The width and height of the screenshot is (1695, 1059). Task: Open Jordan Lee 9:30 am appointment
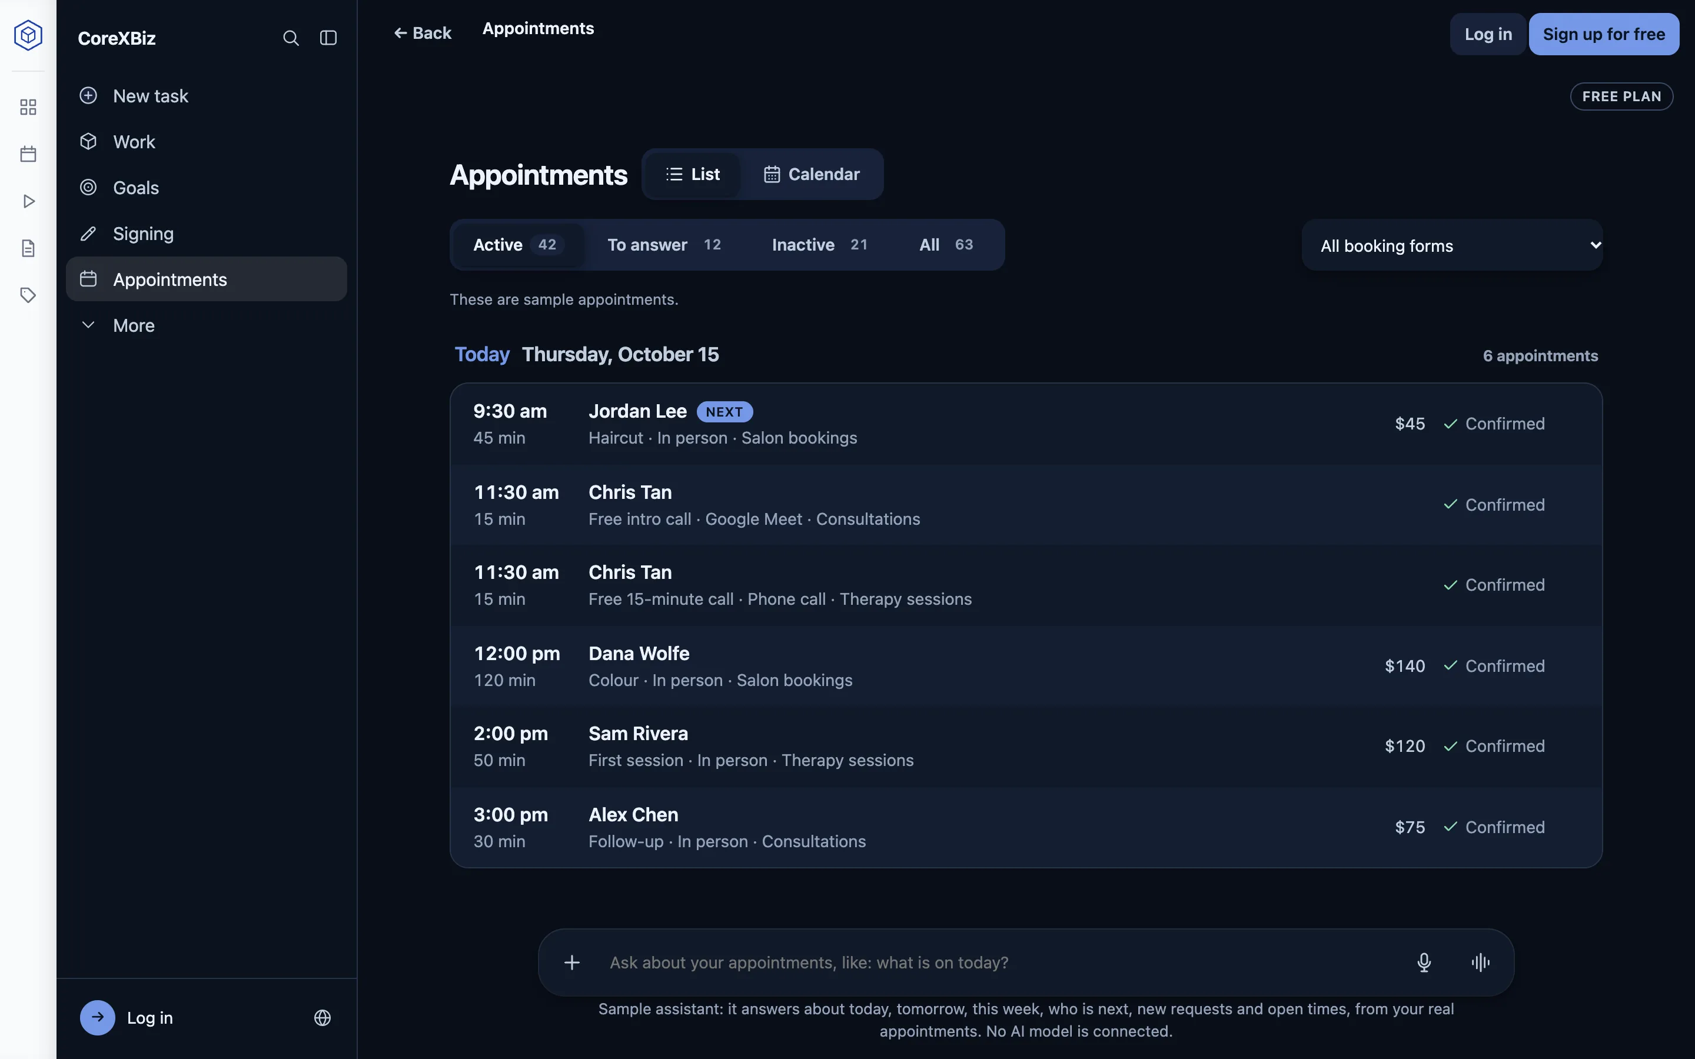coord(1026,424)
